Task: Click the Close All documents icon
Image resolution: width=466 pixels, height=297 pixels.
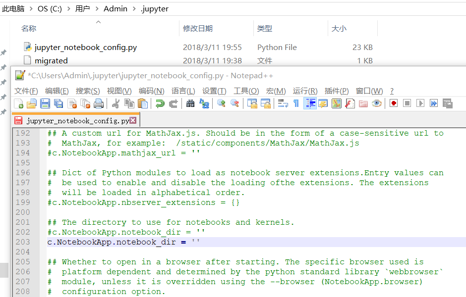Action: click(85, 103)
